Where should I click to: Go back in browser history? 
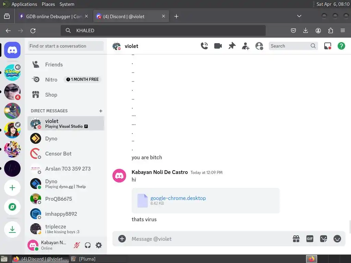pyautogui.click(x=8, y=30)
